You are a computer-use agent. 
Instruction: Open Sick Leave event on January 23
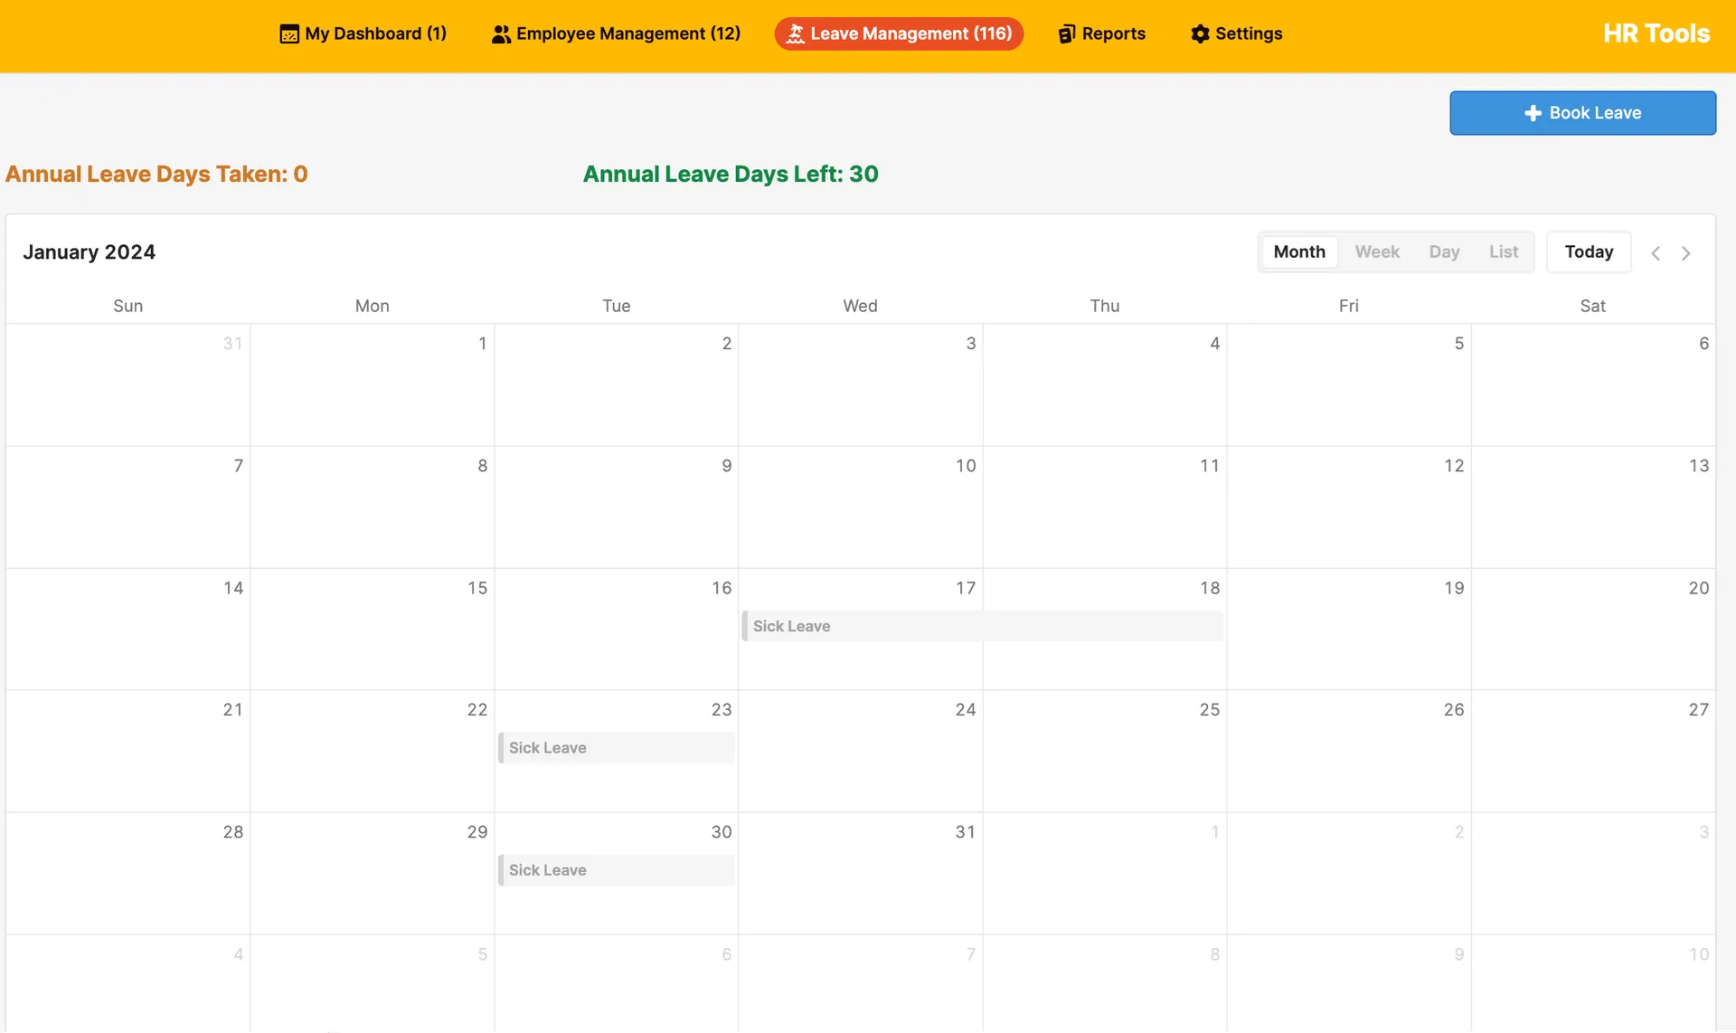617,748
